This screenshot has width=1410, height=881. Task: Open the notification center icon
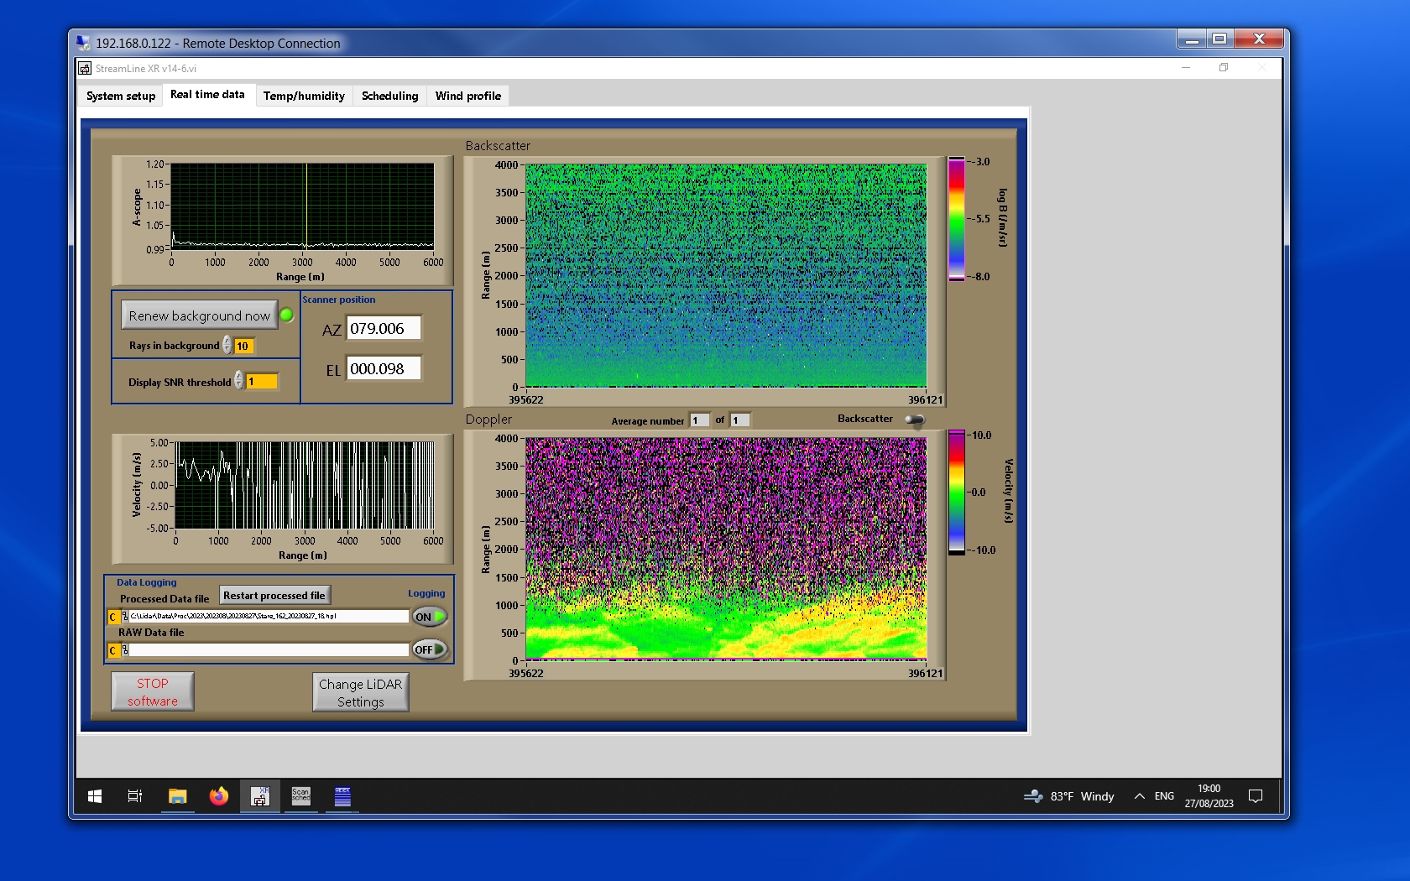tap(1256, 796)
